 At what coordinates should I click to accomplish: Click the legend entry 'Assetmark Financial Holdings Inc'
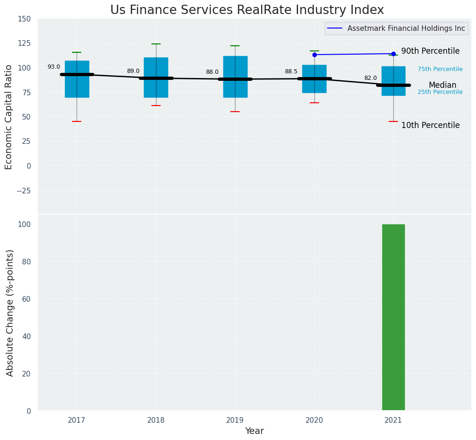(397, 28)
